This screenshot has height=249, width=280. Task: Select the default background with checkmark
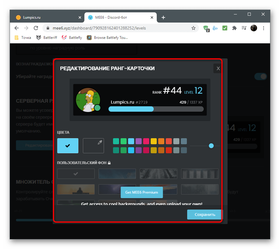(x=76, y=174)
